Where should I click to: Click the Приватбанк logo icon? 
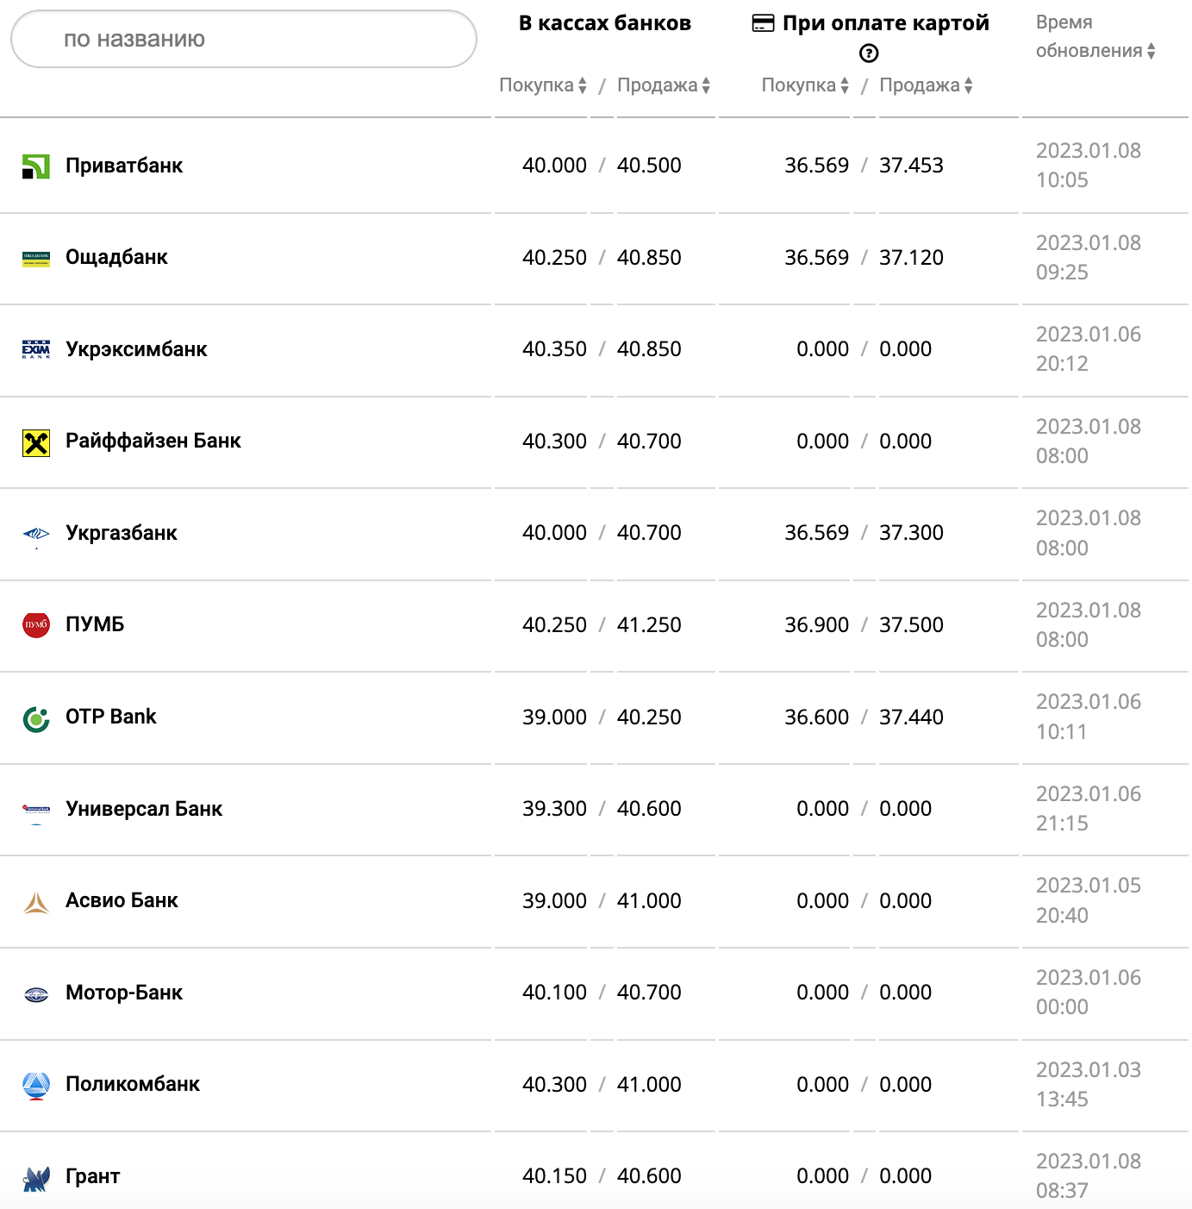pos(36,166)
